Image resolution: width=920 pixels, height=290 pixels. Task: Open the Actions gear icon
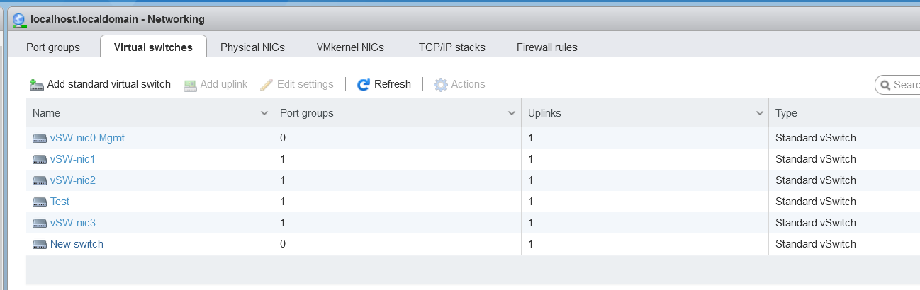pyautogui.click(x=441, y=85)
